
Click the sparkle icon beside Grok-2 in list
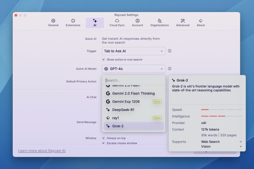click(108, 126)
